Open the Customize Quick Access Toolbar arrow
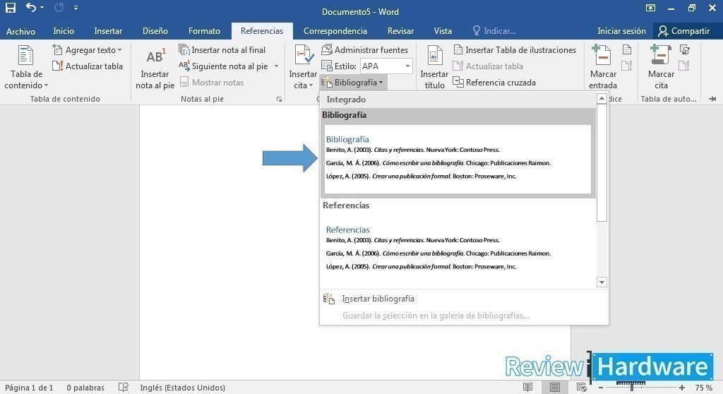723x394 pixels. (76, 8)
